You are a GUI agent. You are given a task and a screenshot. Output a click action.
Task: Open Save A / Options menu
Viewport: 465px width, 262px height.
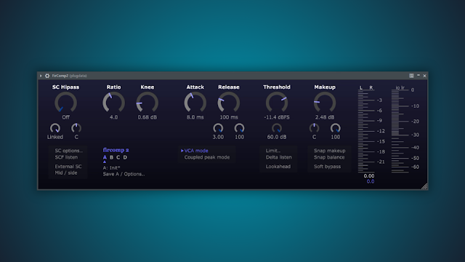[124, 174]
